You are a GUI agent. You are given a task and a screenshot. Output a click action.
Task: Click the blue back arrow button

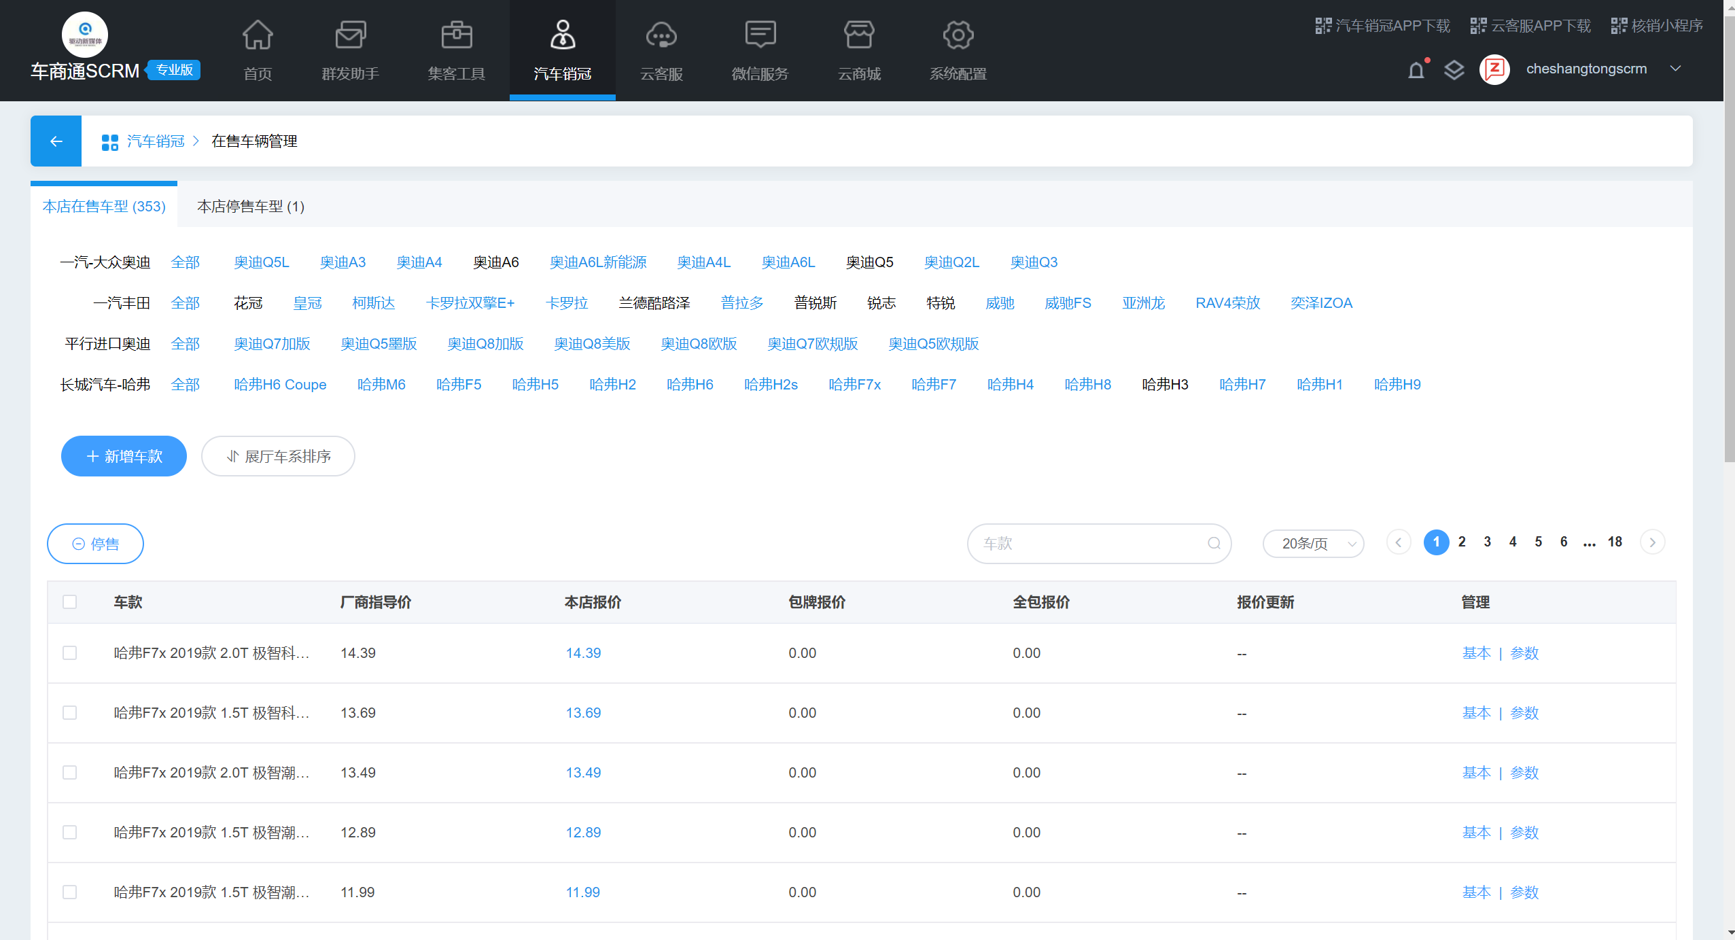[56, 141]
